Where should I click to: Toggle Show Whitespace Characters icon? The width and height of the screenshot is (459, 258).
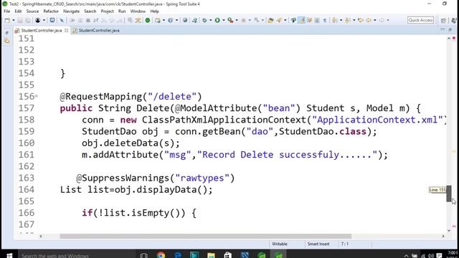[x=325, y=20]
